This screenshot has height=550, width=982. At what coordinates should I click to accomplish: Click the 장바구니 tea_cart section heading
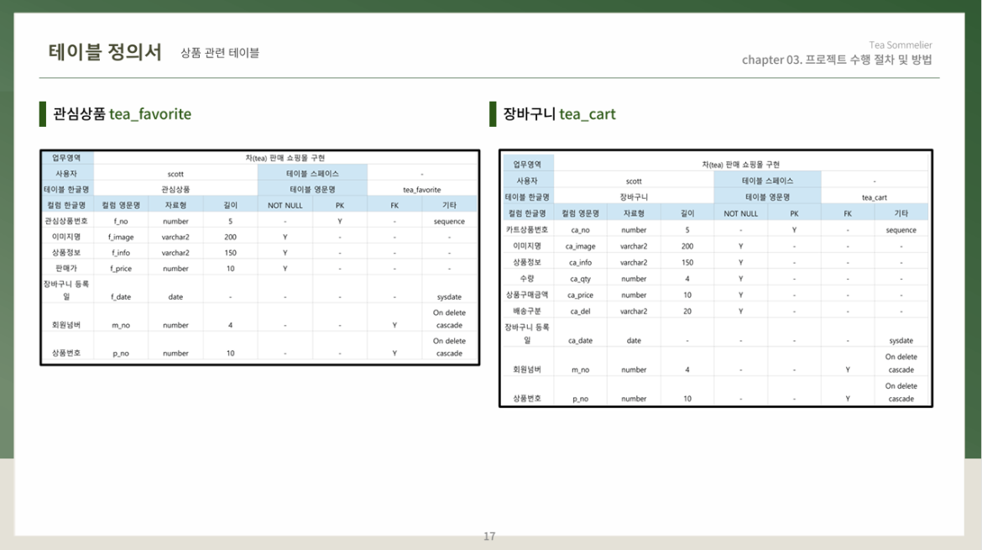559,114
